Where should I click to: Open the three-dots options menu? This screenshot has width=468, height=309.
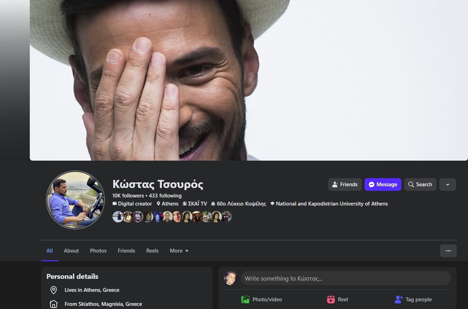[x=448, y=251]
